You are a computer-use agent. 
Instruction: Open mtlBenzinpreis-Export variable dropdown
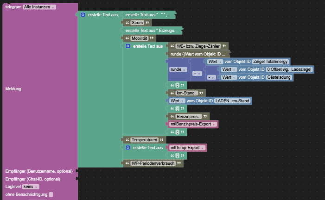pyautogui.click(x=193, y=124)
